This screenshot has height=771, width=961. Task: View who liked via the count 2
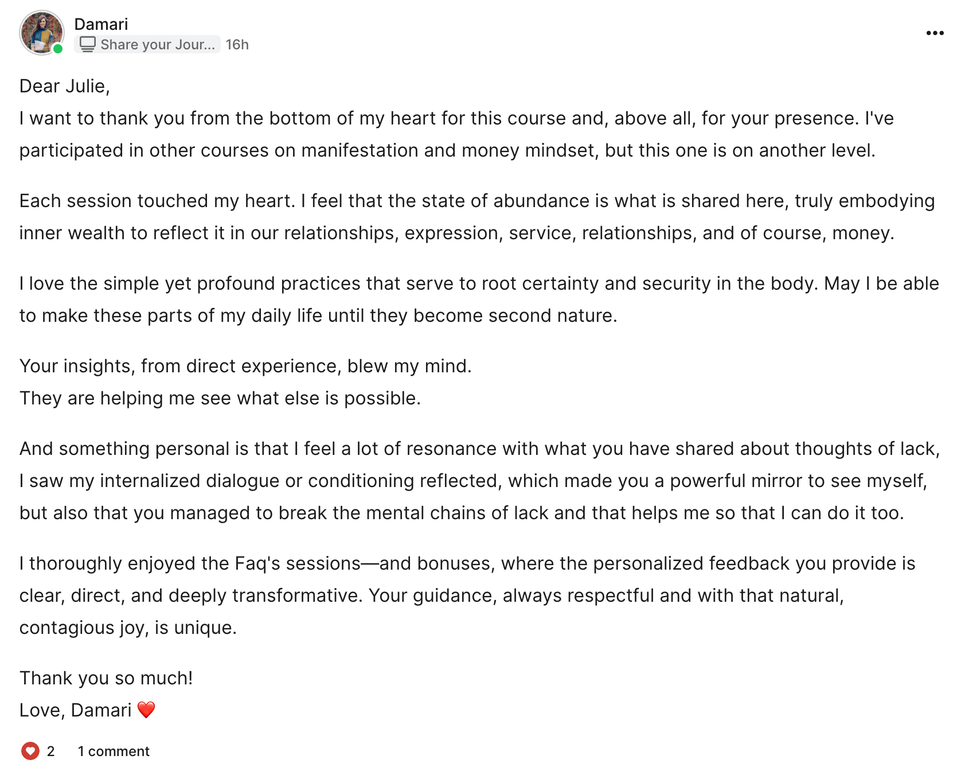pos(50,751)
